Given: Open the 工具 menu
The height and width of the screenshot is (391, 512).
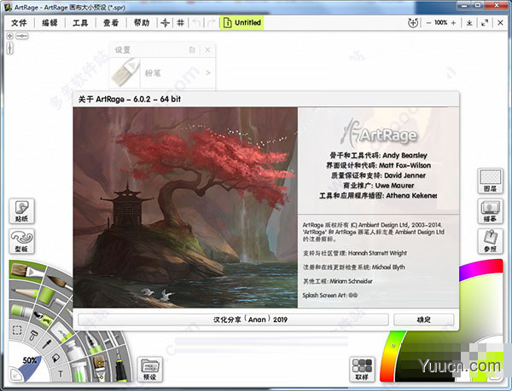Looking at the screenshot, I should pos(80,23).
